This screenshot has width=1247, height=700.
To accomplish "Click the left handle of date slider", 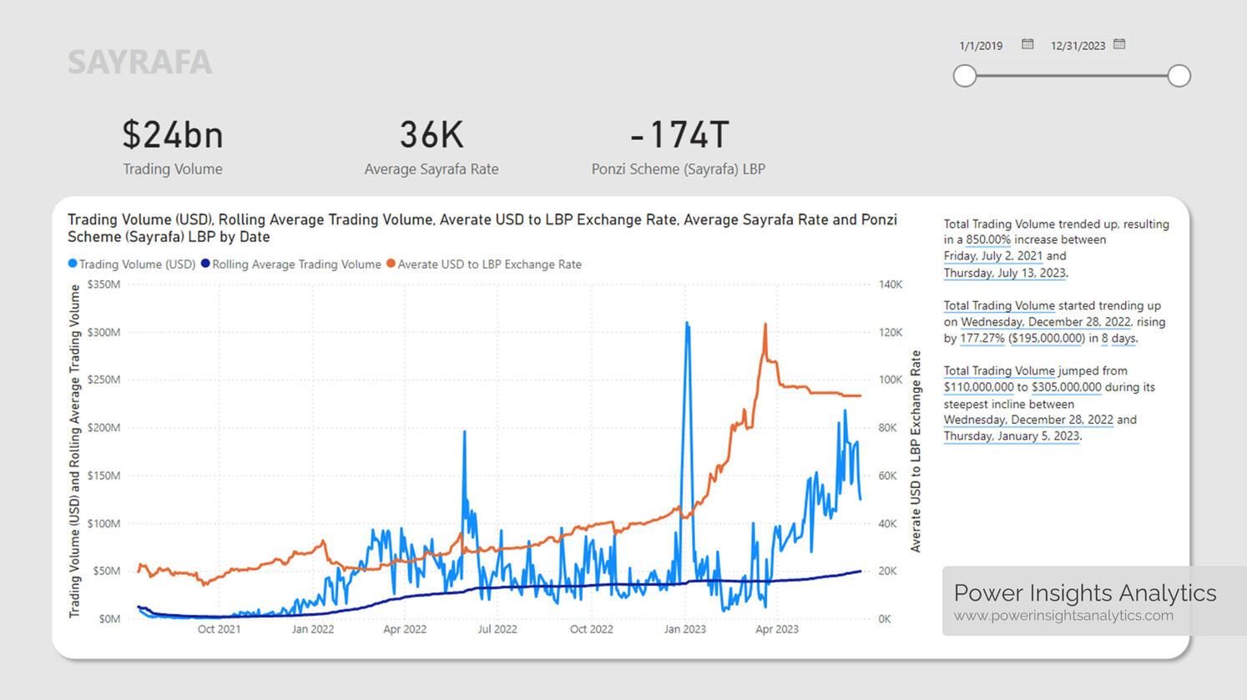I will [965, 76].
